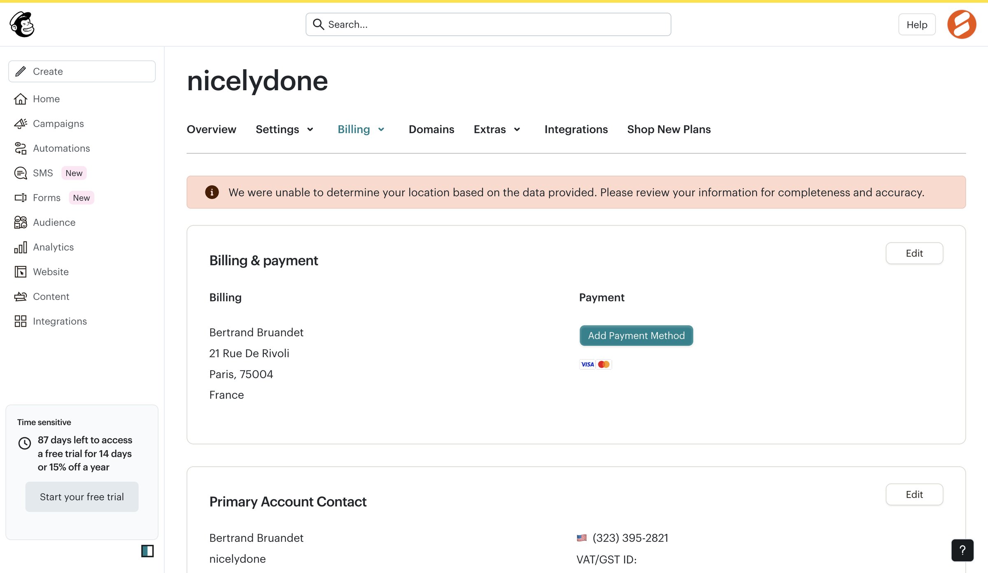Click Start your free trial button
The width and height of the screenshot is (988, 573).
[x=82, y=497]
